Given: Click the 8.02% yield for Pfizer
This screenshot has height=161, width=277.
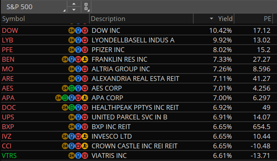Looking at the screenshot, I should 222,50.
